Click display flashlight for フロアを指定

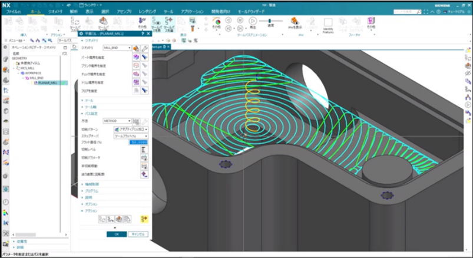click(x=144, y=91)
